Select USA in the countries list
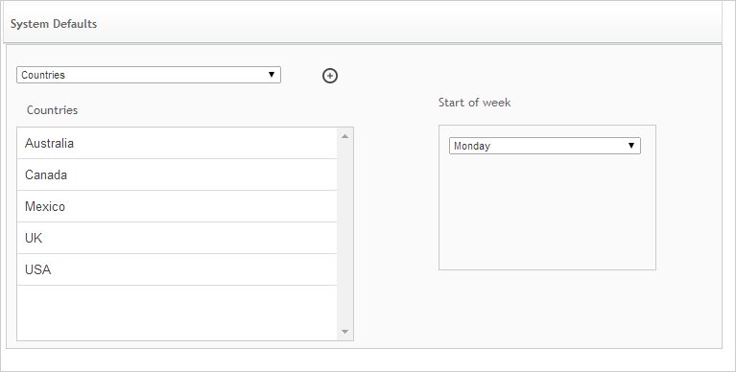This screenshot has height=372, width=736. pyautogui.click(x=177, y=269)
